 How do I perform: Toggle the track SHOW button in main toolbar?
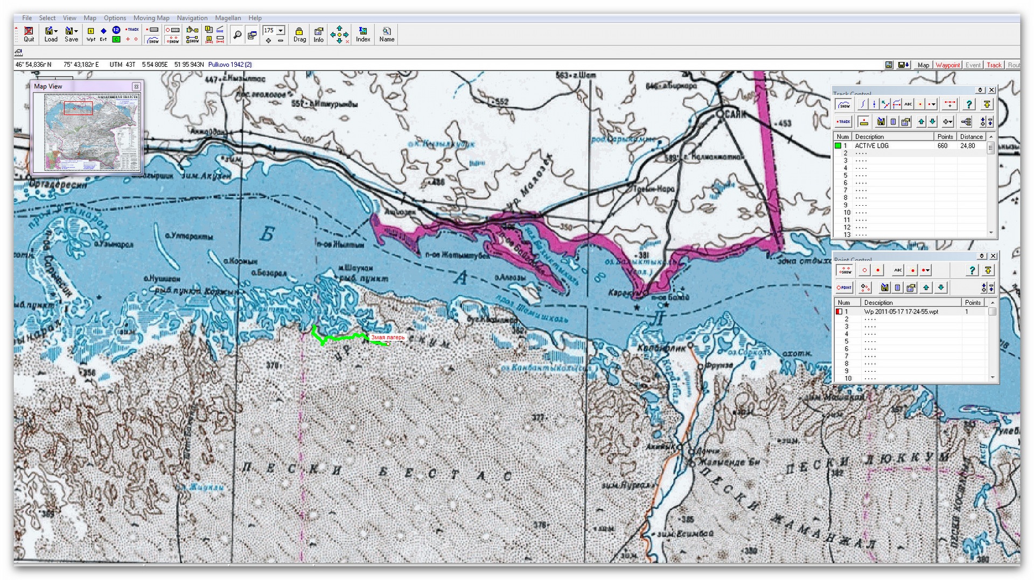click(x=153, y=40)
